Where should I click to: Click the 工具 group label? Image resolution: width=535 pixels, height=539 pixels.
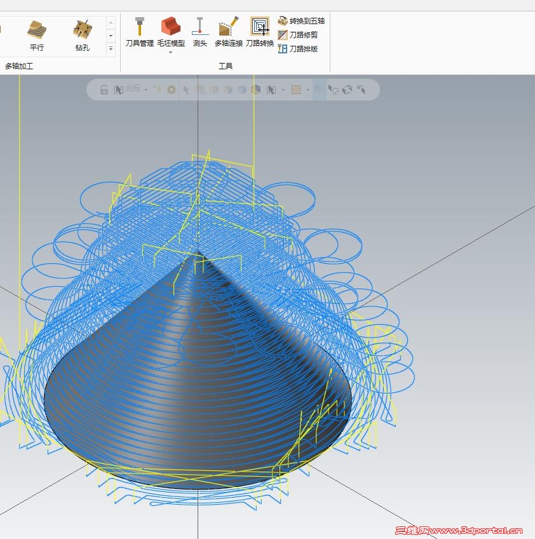tap(226, 66)
